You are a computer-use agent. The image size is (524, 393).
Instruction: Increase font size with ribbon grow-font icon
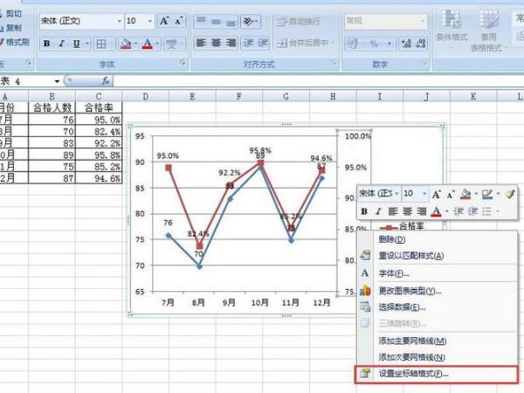[x=164, y=21]
